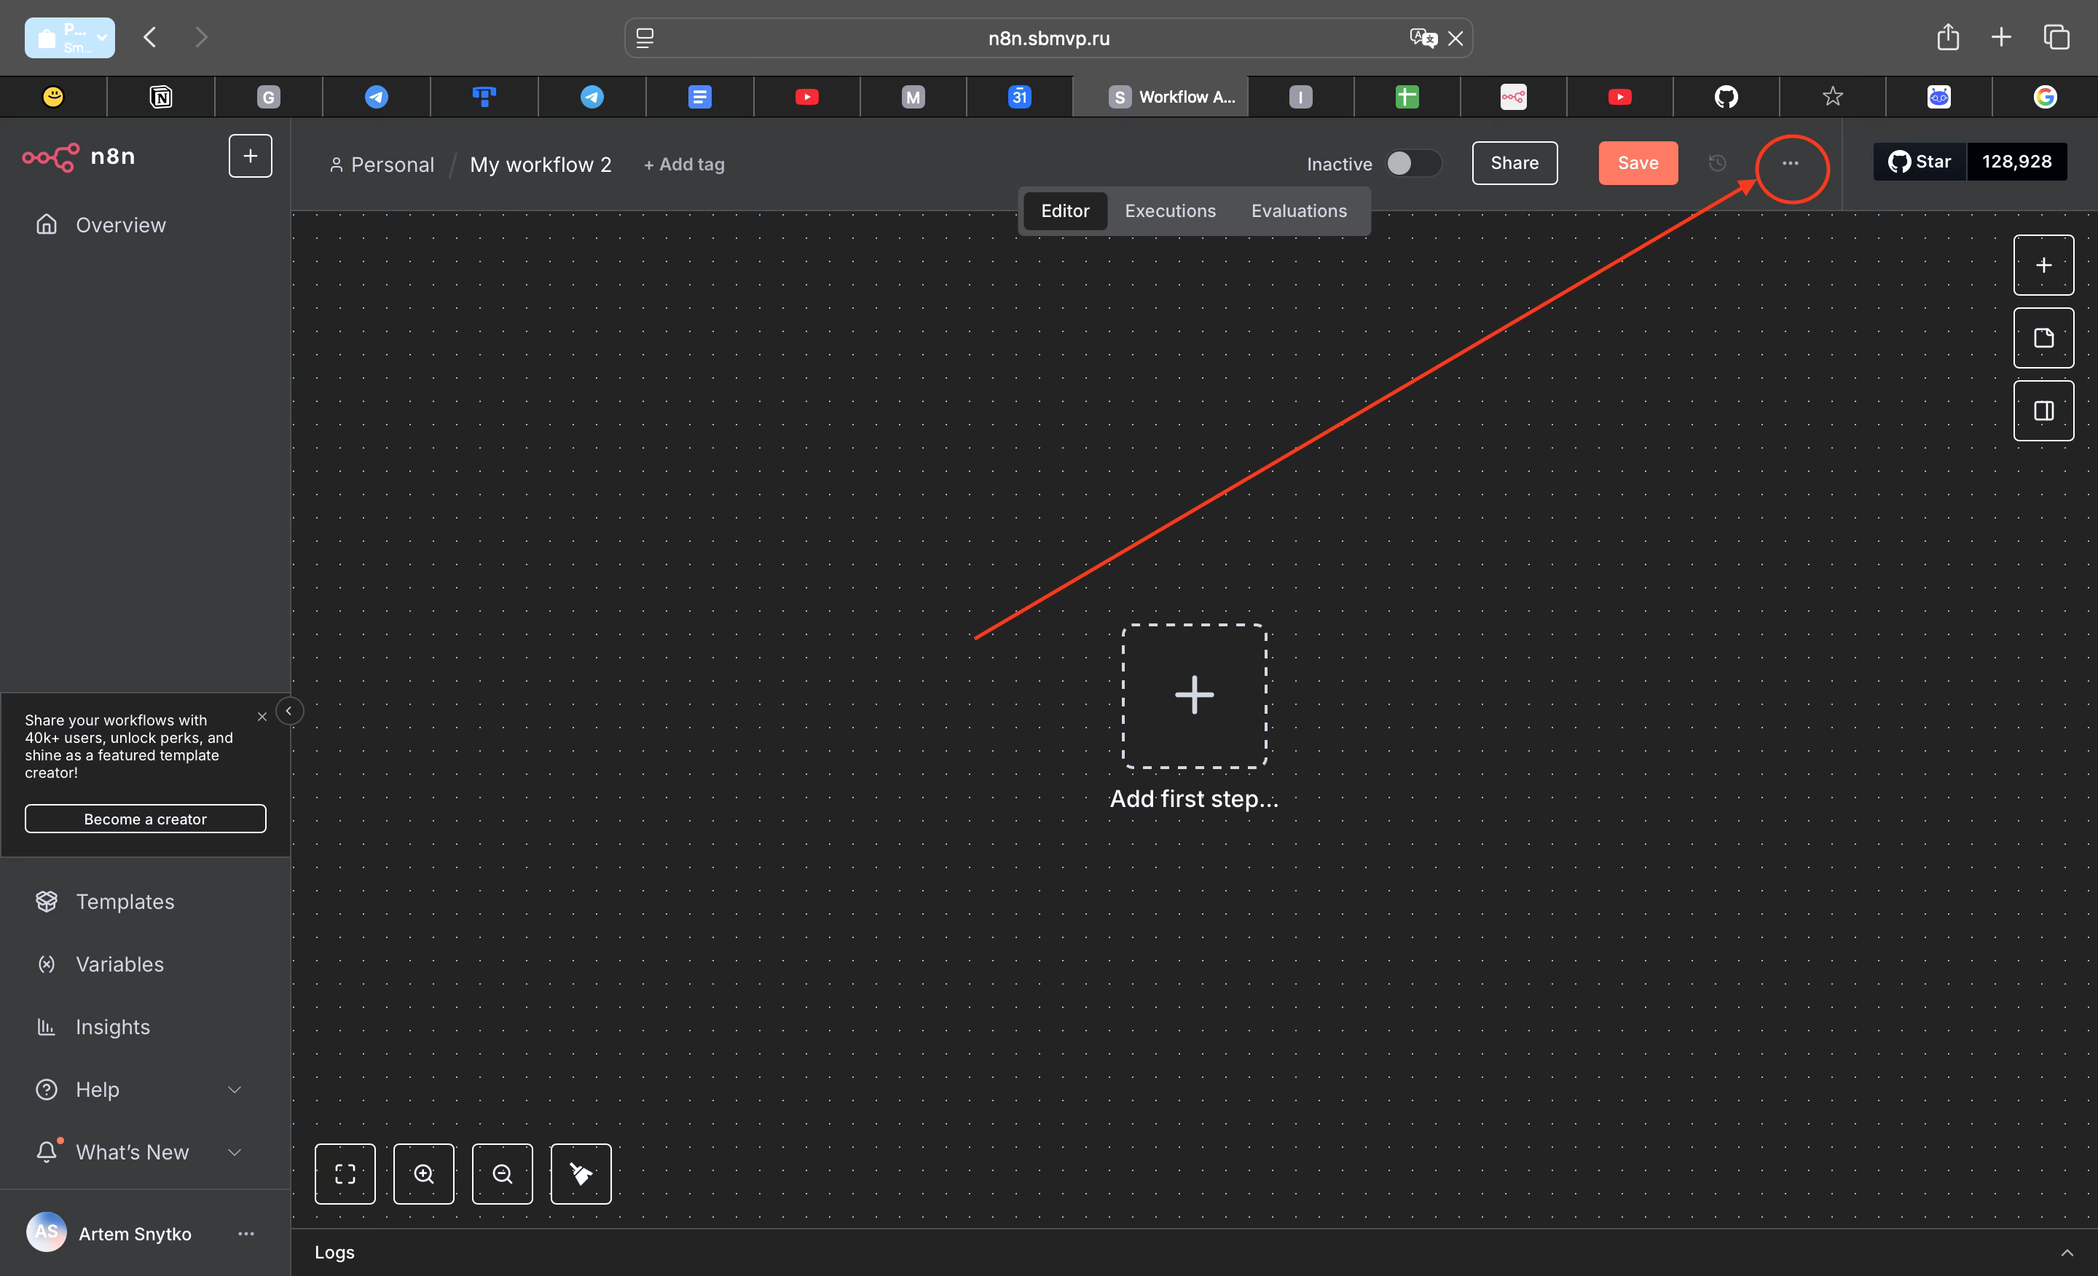
Task: Click the zoom out magnifier icon
Action: (x=503, y=1174)
